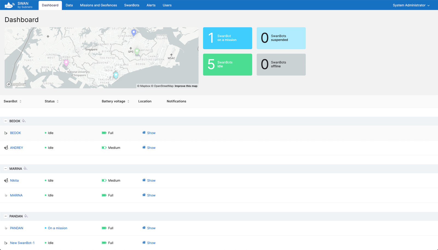Select the SwanBots suspended card
Viewport: 438px width, 250px height.
tap(281, 38)
